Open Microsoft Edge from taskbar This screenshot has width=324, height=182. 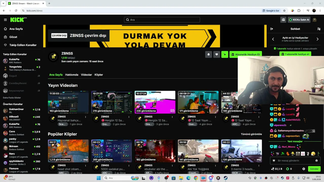(188, 178)
